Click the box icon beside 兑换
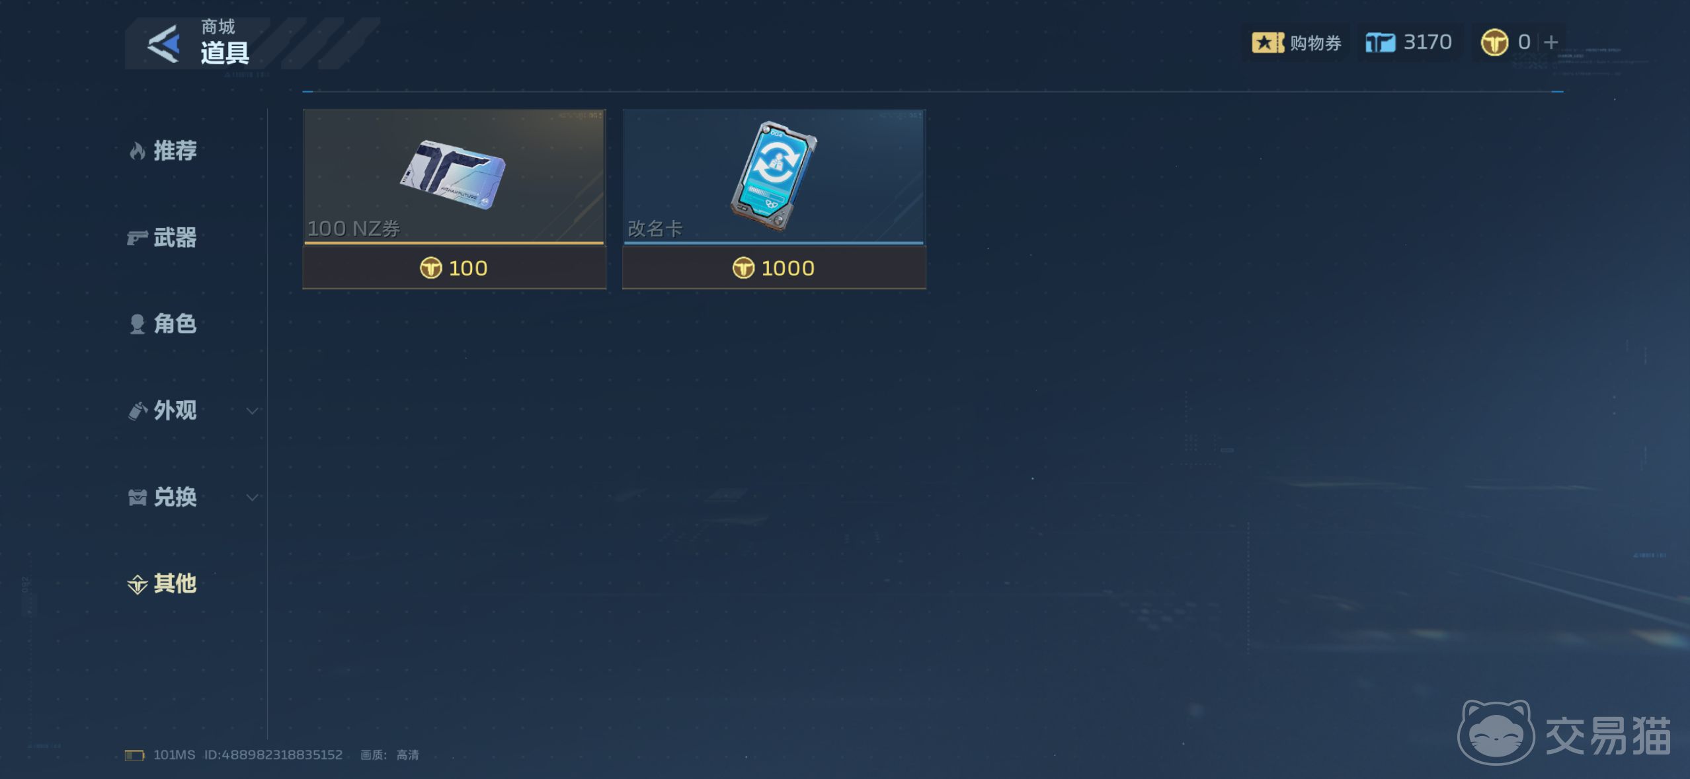The height and width of the screenshot is (779, 1690). [x=137, y=498]
